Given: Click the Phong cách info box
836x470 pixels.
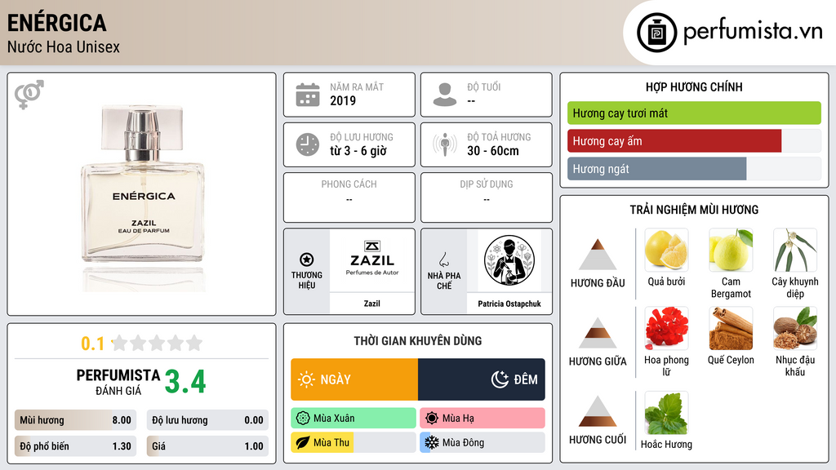Looking at the screenshot, I should coord(349,197).
